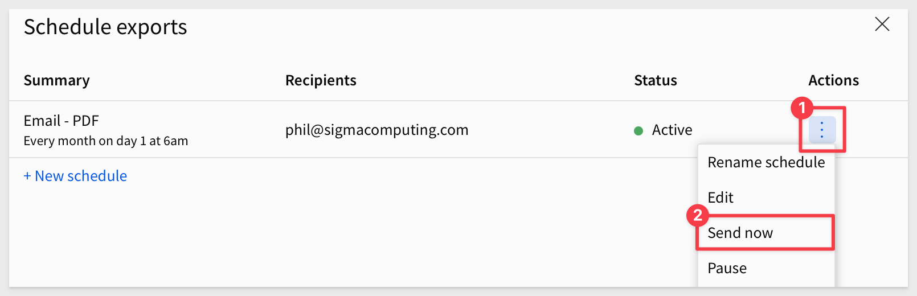
Task: Click the plus sign before New schedule
Action: click(27, 176)
